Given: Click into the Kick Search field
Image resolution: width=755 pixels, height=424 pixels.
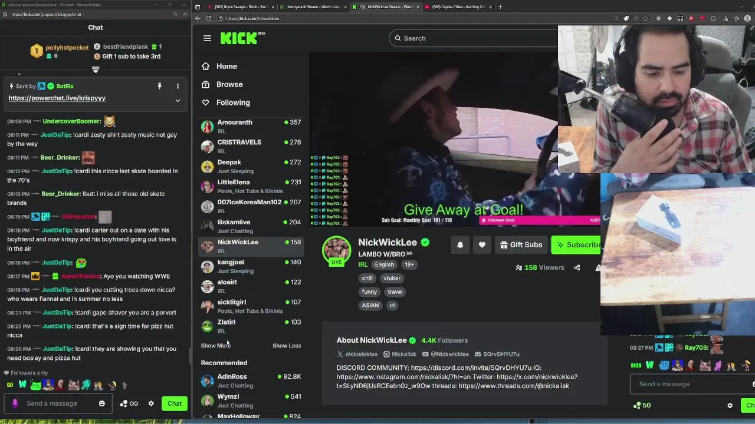Looking at the screenshot, I should [474, 38].
